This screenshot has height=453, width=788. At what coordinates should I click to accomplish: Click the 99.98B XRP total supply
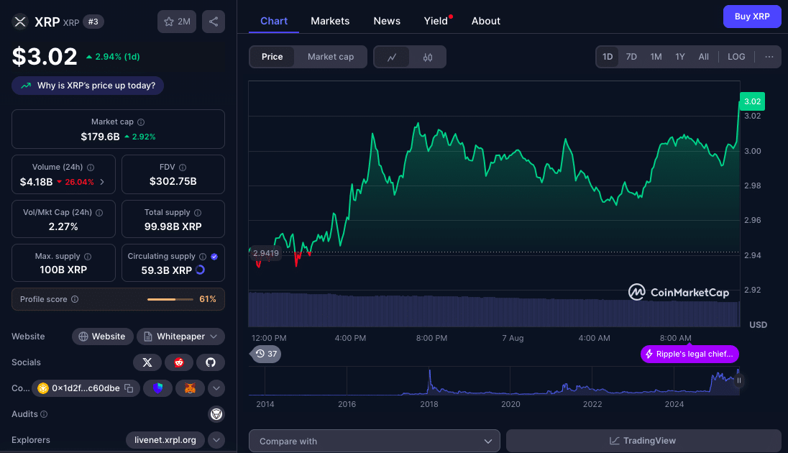pos(173,226)
